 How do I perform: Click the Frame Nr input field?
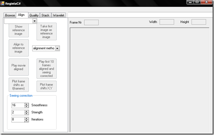click(91, 22)
